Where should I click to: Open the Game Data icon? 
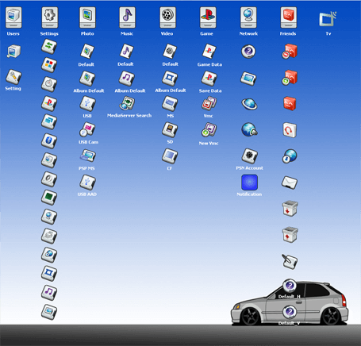209,52
